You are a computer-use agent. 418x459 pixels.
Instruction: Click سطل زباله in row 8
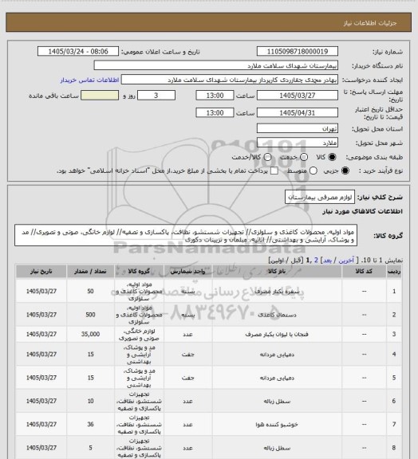277,448
